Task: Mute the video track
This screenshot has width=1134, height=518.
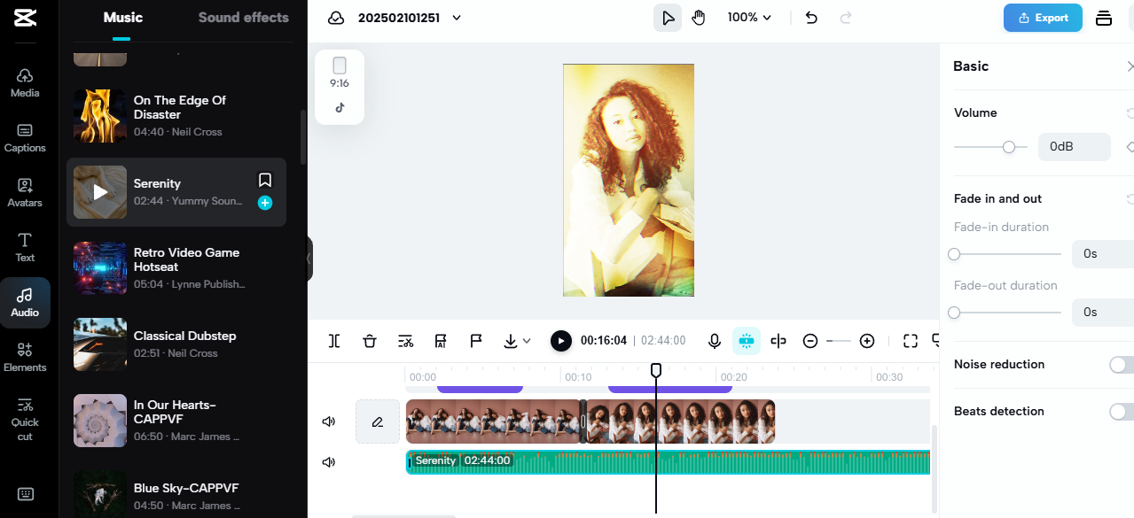Action: [x=329, y=421]
